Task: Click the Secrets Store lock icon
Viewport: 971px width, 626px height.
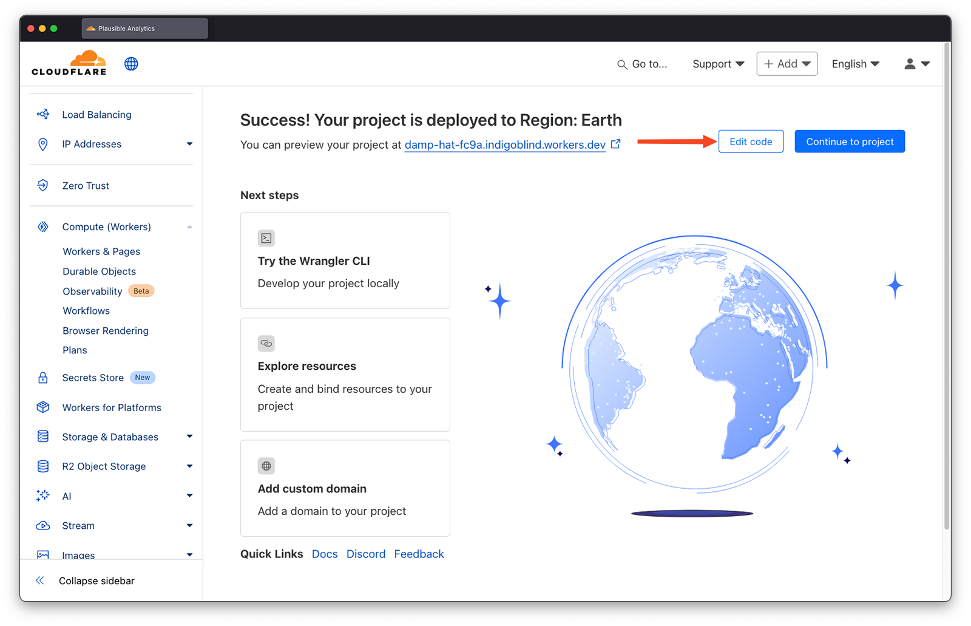Action: click(x=42, y=377)
